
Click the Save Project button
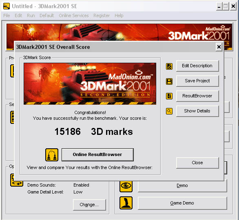(197, 81)
